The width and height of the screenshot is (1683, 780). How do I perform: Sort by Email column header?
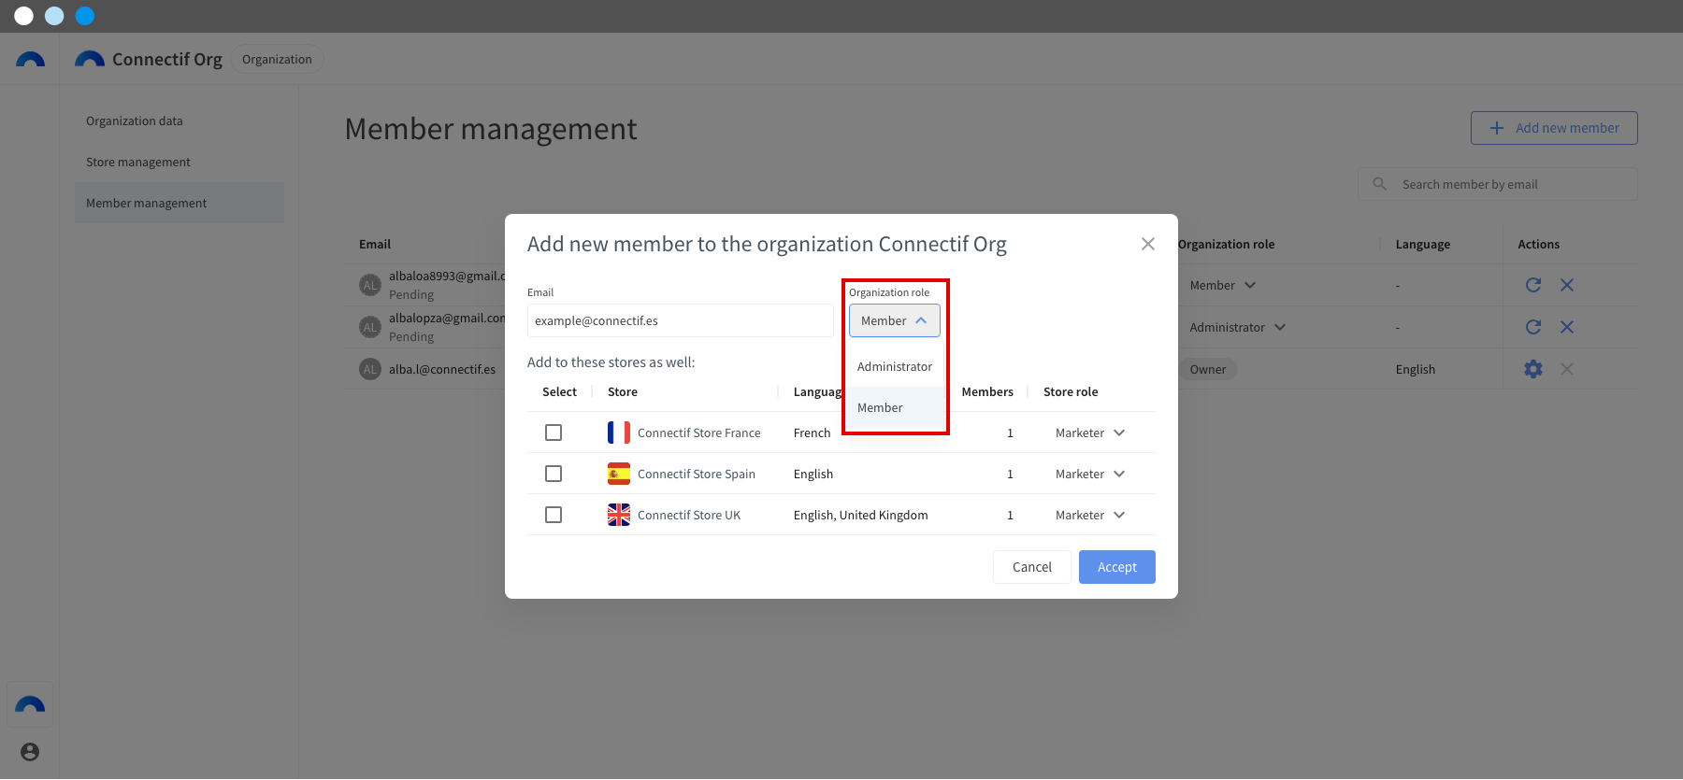[x=375, y=244]
